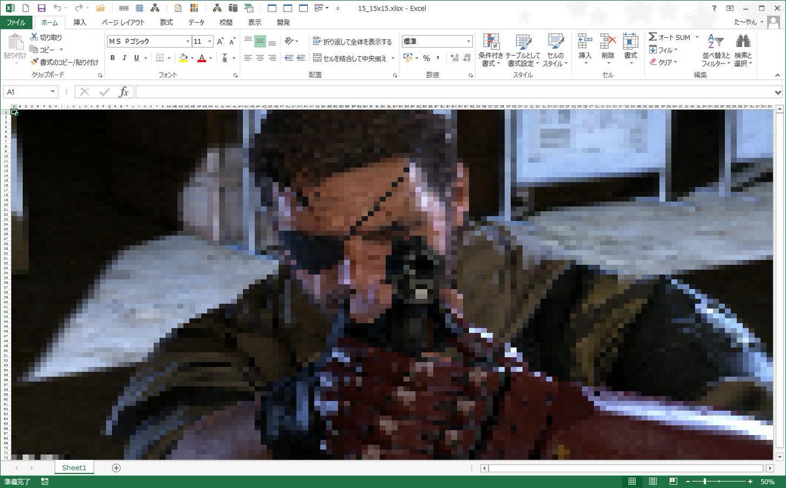This screenshot has height=488, width=786.
Task: Click the New blank document icon
Action: [x=26, y=9]
